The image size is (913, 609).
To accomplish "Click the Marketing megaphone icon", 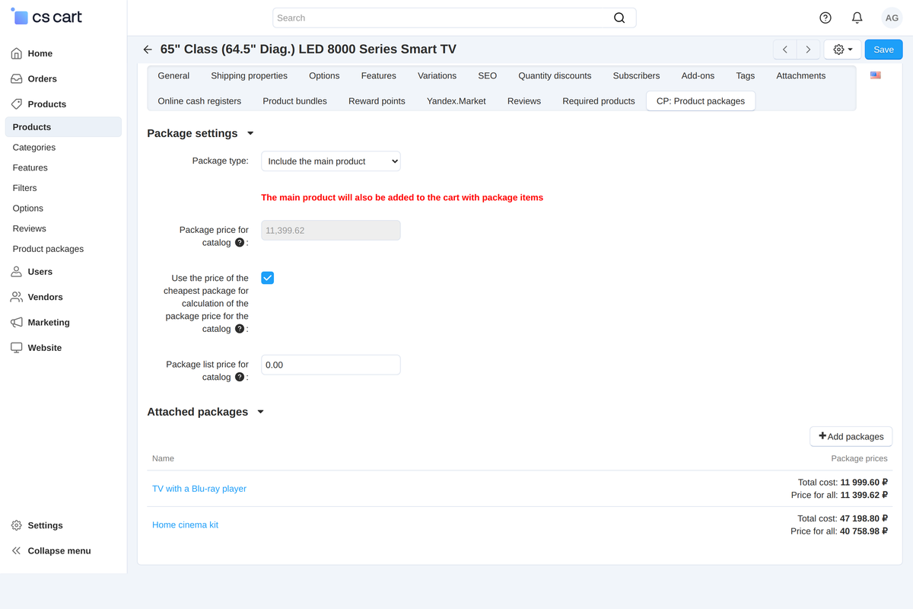I will [16, 323].
